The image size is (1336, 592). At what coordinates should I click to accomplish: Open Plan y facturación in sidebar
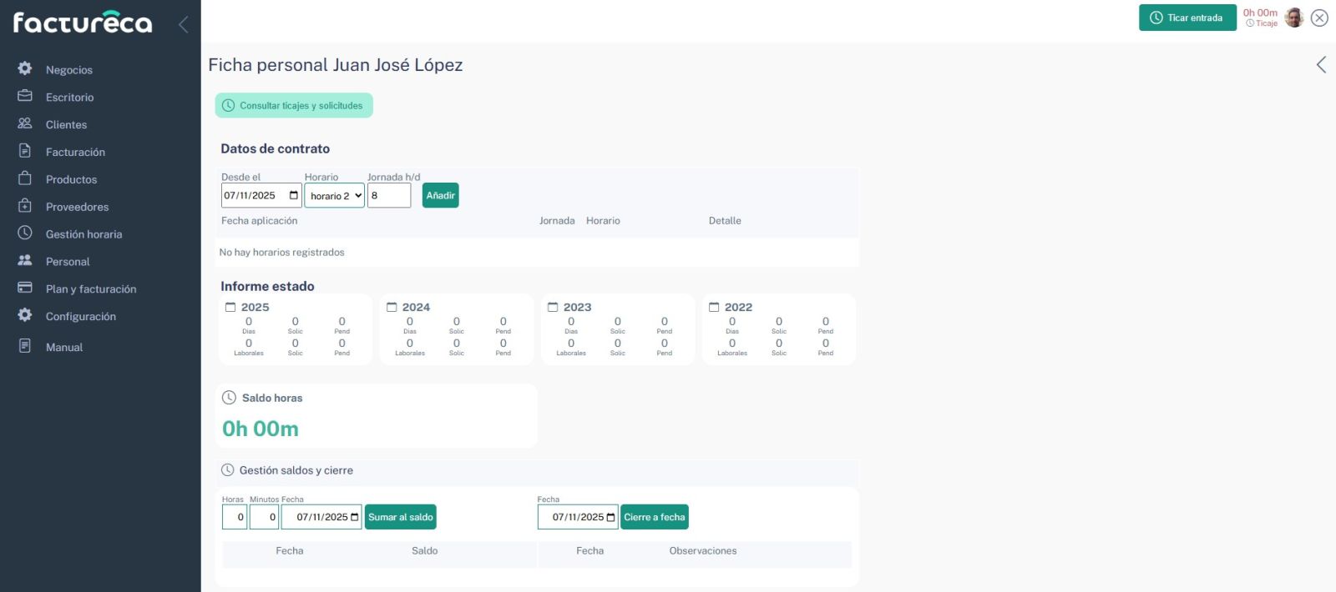tap(91, 288)
